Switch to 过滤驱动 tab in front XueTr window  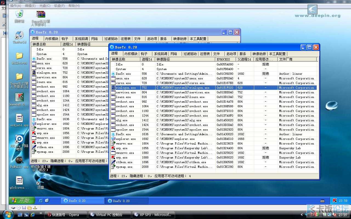click(190, 54)
